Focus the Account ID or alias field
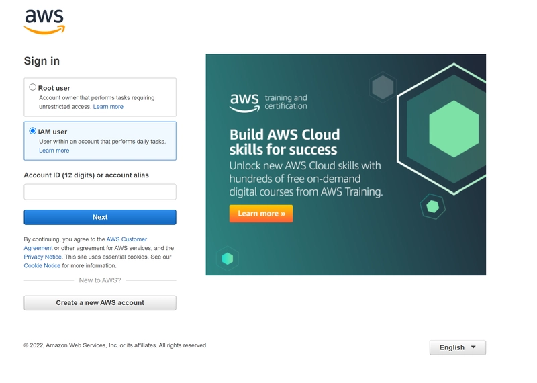This screenshot has width=537, height=383. pyautogui.click(x=100, y=192)
